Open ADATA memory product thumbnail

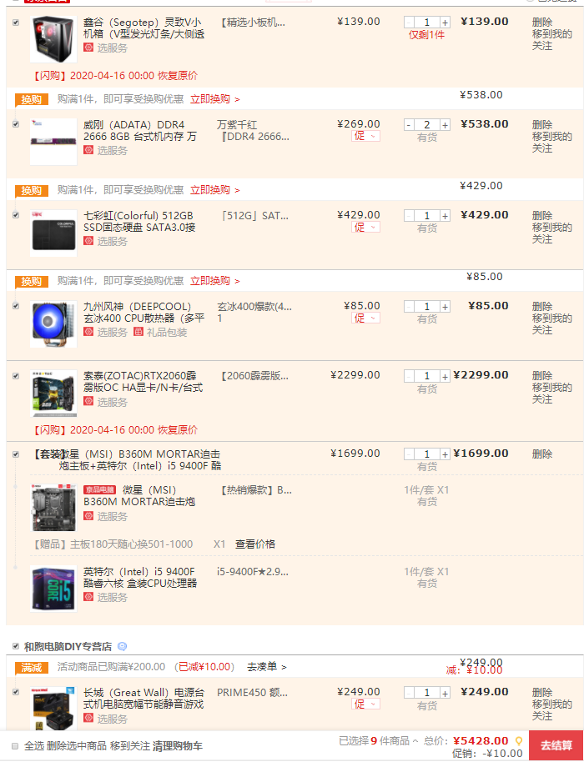53,142
